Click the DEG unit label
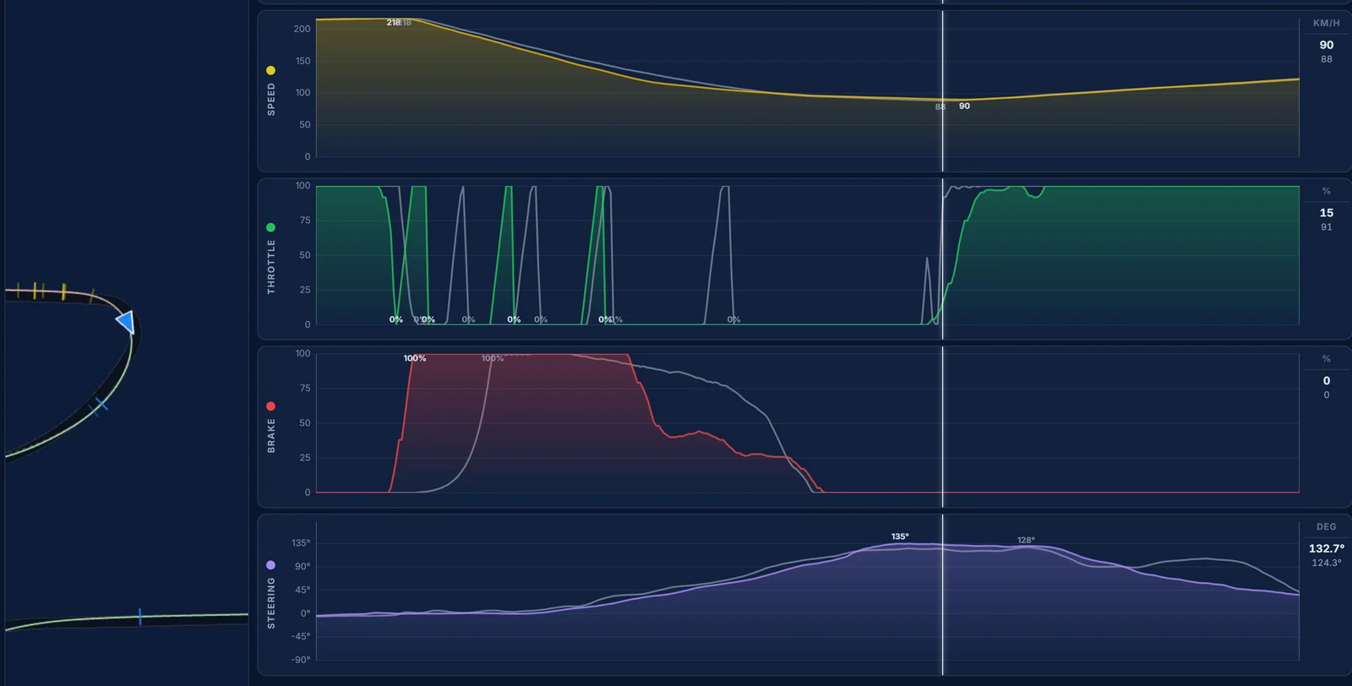This screenshot has height=686, width=1352. [1327, 526]
